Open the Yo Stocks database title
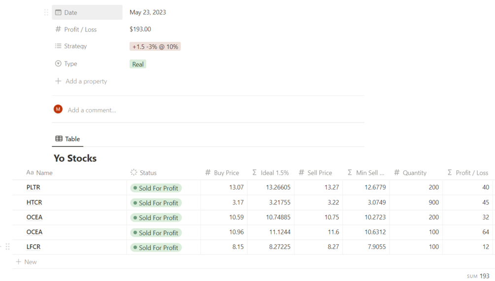Image resolution: width=495 pixels, height=281 pixels. tap(75, 158)
